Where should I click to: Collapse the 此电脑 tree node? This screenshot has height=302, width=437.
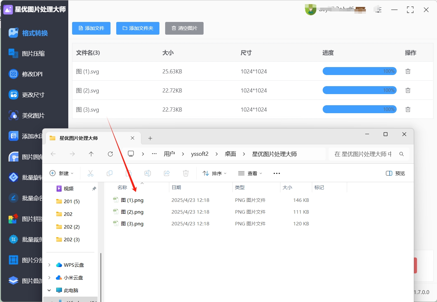[x=49, y=290]
